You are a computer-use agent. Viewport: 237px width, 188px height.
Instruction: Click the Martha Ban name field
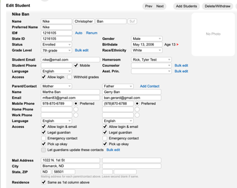70,92
